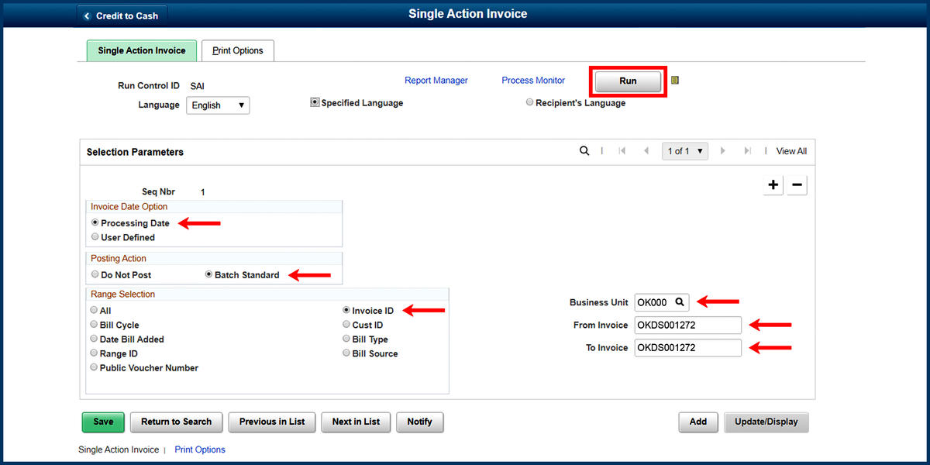The width and height of the screenshot is (930, 465).
Task: Select Bill Cycle range selection
Action: click(95, 325)
